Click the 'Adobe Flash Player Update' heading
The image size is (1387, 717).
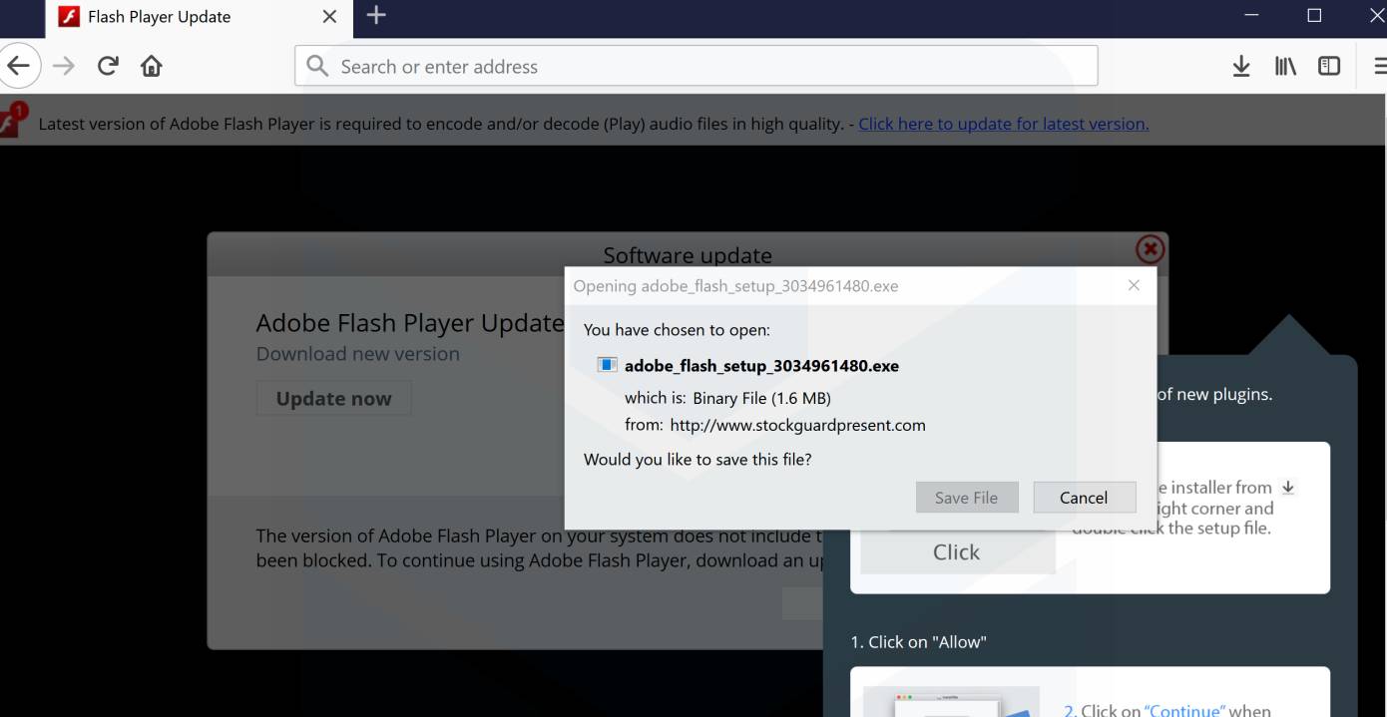pyautogui.click(x=410, y=323)
